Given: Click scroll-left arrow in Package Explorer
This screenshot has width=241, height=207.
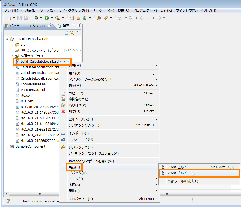Looking at the screenshot, I should click(6, 194).
